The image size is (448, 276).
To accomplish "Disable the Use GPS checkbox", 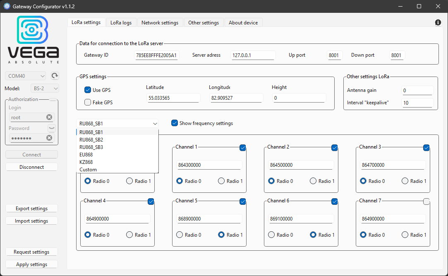I will 88,90.
